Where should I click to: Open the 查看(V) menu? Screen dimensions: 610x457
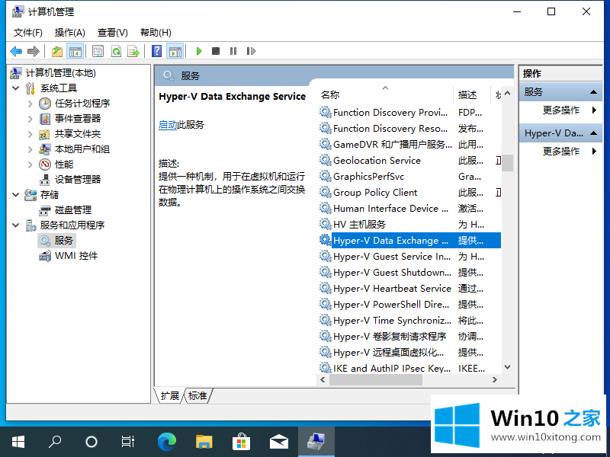tap(112, 33)
